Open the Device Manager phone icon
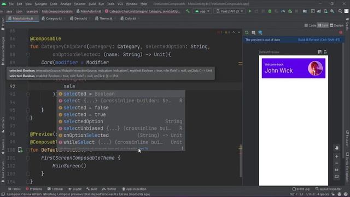Screen dimensions: 350x197 click(326, 11)
